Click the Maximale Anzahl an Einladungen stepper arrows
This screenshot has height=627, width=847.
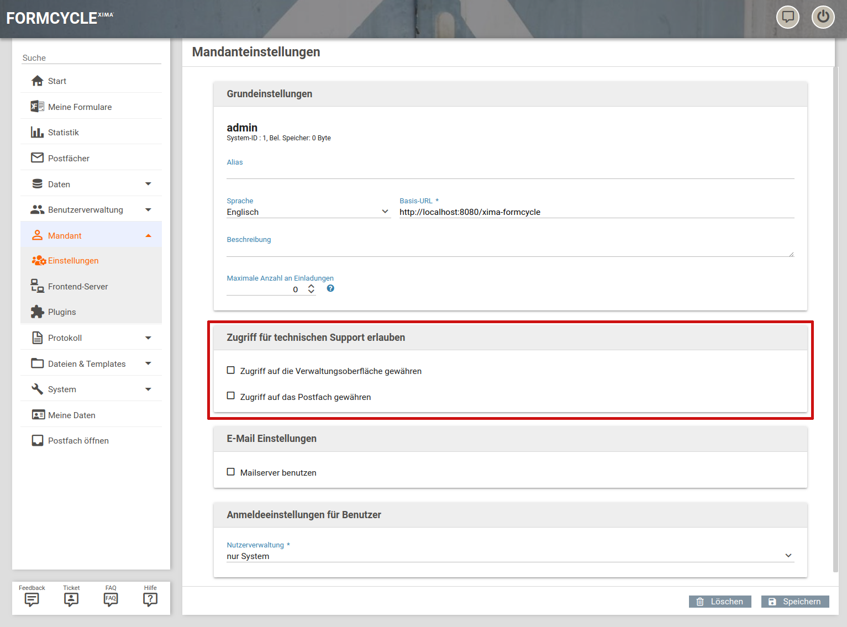(311, 289)
